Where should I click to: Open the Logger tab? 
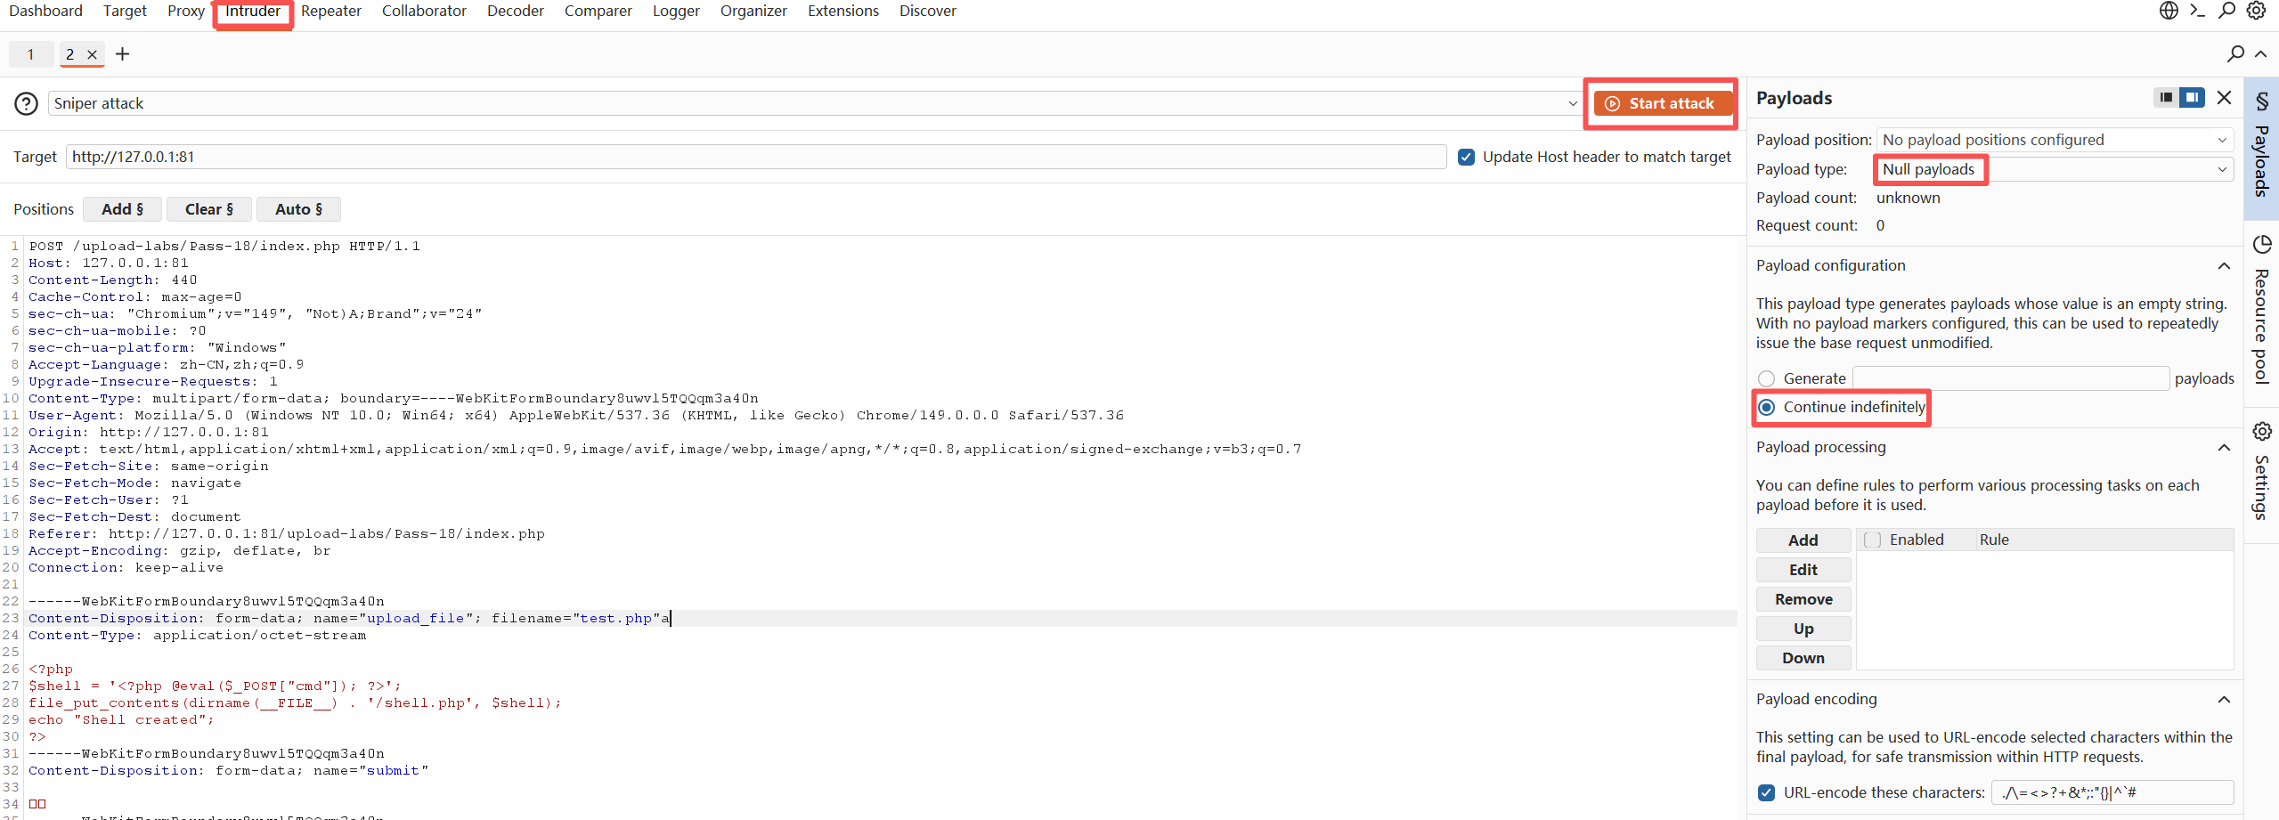[675, 11]
